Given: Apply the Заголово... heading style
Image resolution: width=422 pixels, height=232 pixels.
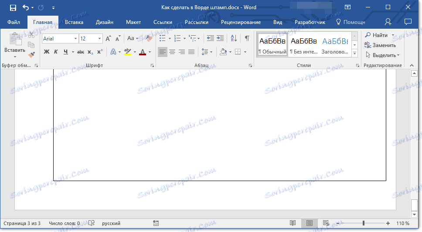Looking at the screenshot, I should [x=335, y=45].
